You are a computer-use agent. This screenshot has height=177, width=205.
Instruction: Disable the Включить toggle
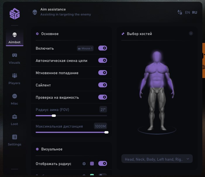tap(103, 48)
